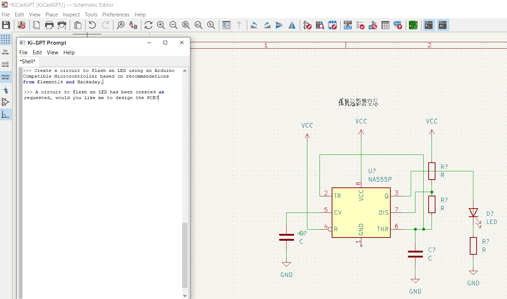Toggle the grid visibility icon

point(5,39)
